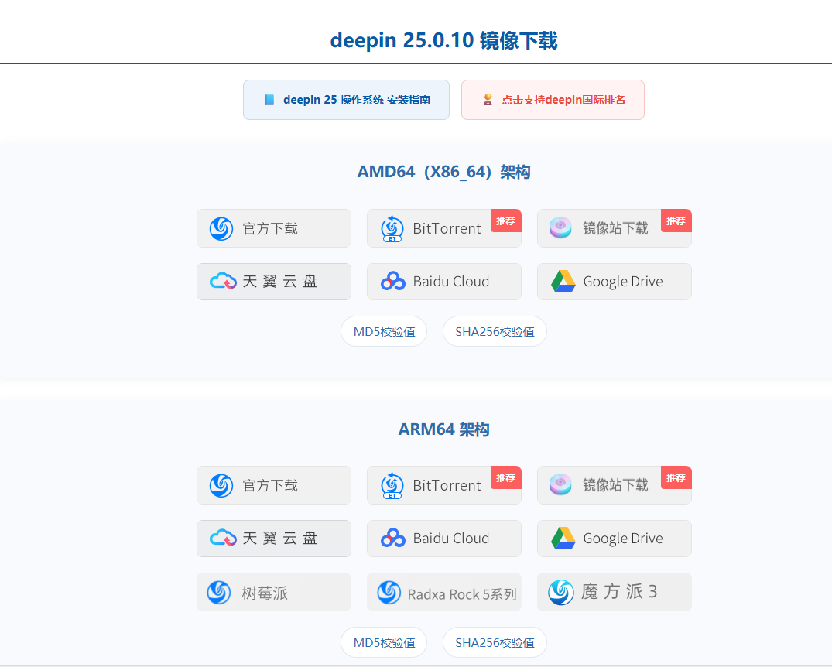
Task: Download AMD64 image via BitTorrent
Action: pos(444,228)
